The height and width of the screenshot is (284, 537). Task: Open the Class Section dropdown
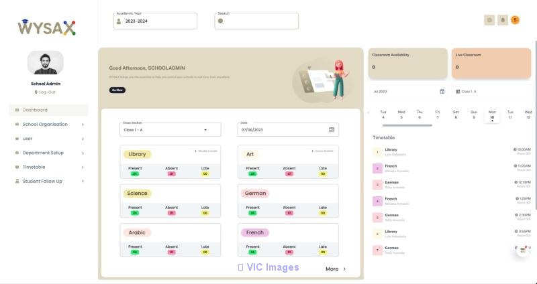click(170, 130)
